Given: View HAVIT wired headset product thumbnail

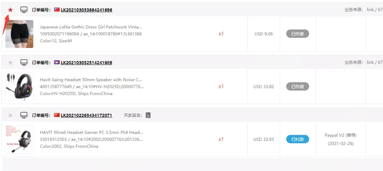Looking at the screenshot, I should [19, 139].
